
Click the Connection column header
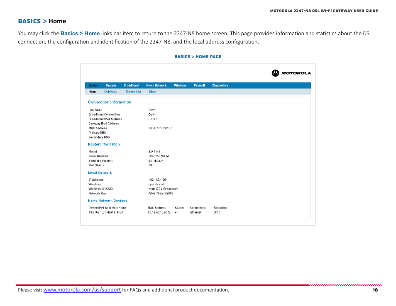click(198, 208)
